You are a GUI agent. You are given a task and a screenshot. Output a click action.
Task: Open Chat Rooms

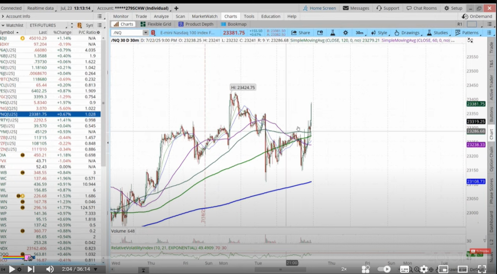coord(422,8)
